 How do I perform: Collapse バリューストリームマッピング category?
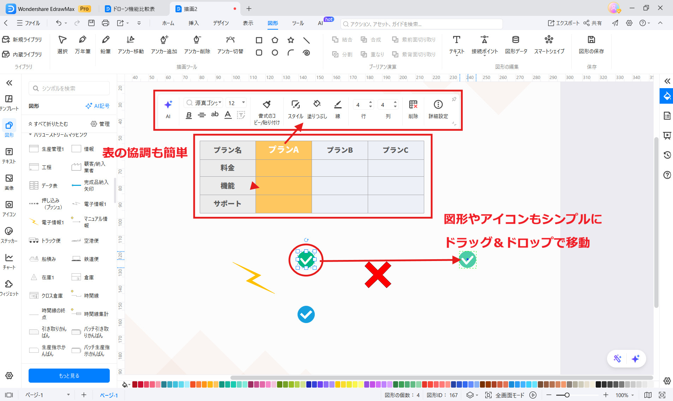(x=30, y=135)
